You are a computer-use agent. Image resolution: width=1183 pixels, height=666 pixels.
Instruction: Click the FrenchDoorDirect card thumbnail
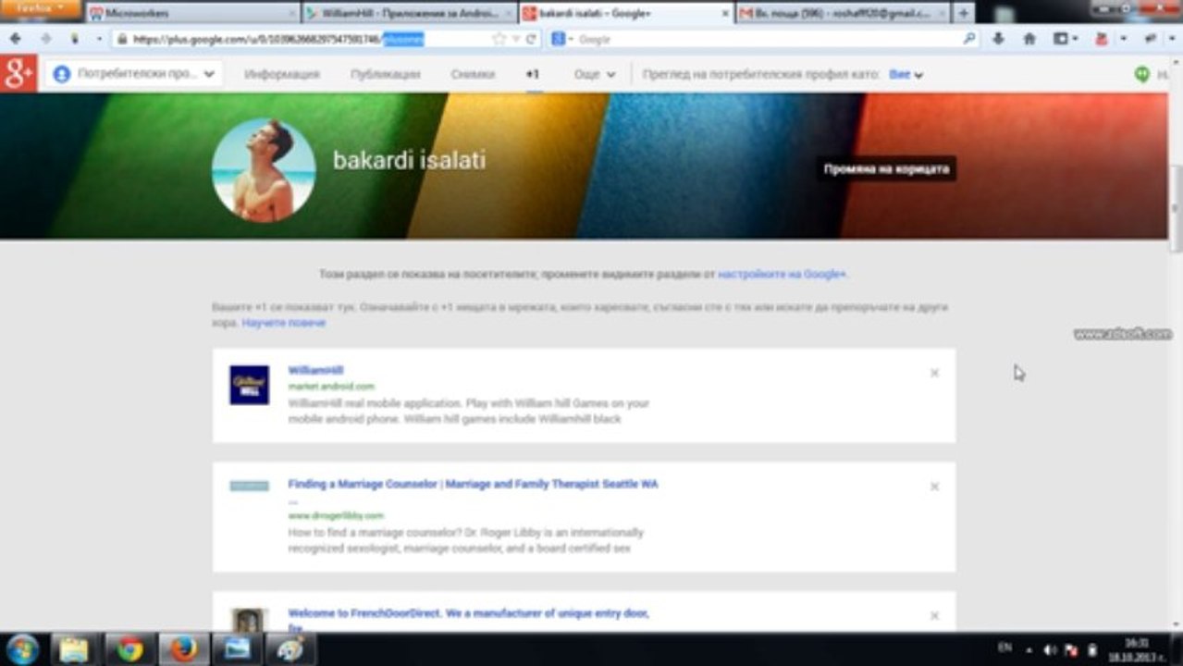tap(249, 620)
